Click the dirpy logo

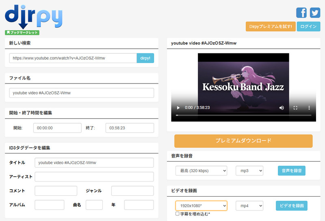point(34,17)
